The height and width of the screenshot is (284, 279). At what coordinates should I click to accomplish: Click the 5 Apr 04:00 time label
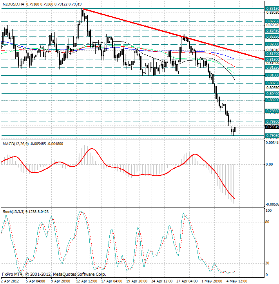point(35,281)
